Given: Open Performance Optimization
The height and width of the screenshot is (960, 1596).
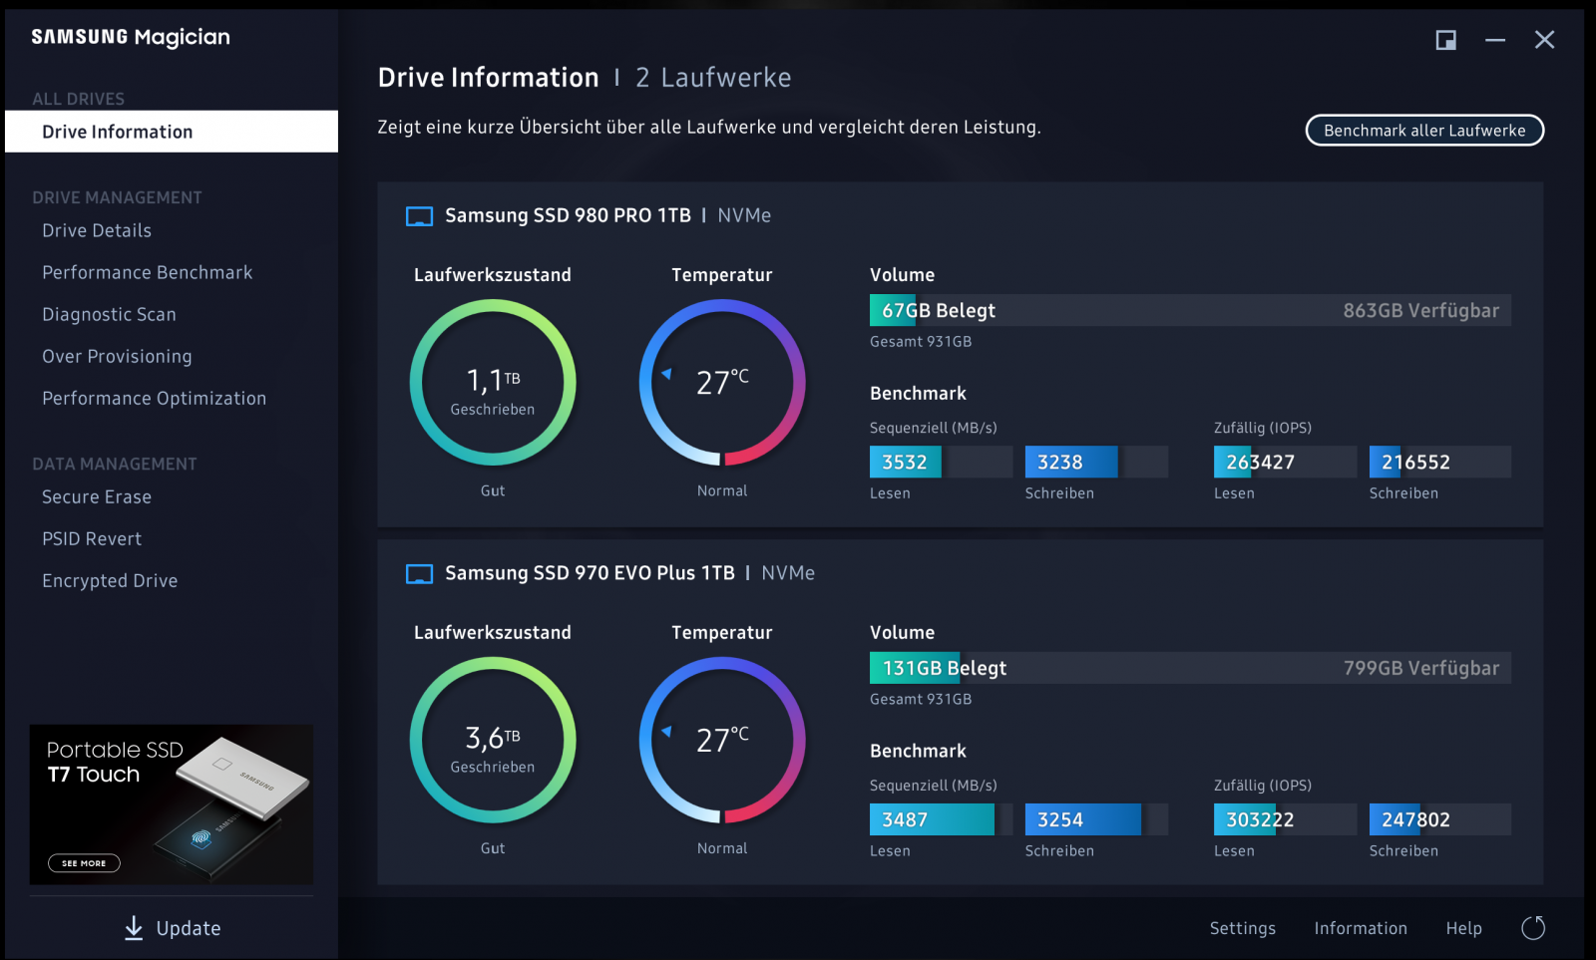Looking at the screenshot, I should pos(155,398).
